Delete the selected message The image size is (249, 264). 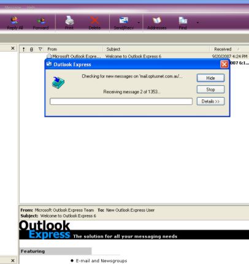click(x=94, y=23)
